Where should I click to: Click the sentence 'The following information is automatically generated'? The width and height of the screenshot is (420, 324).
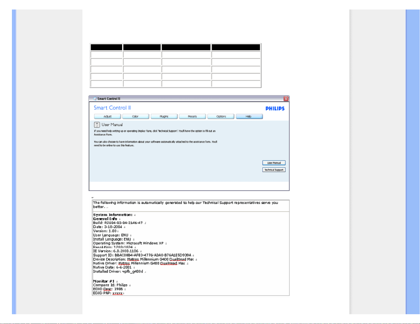point(185,205)
